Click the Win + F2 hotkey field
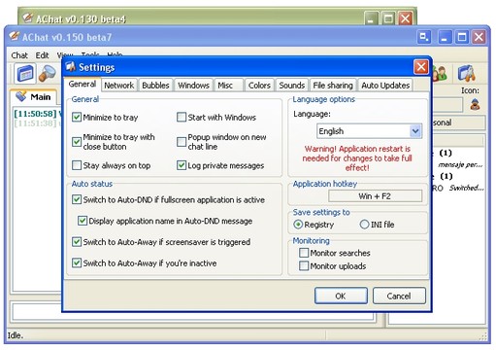496x350 pixels. click(x=375, y=196)
